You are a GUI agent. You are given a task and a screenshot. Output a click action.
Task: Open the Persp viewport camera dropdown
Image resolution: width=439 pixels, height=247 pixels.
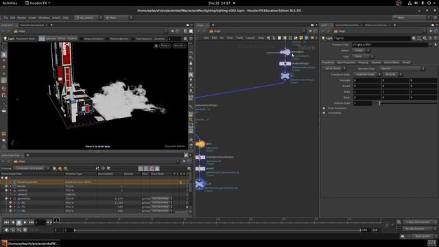coord(165,46)
